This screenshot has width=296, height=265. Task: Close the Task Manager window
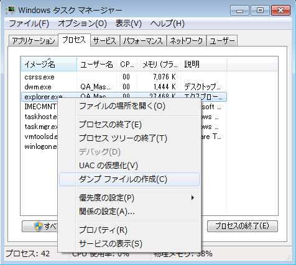tap(280, 10)
